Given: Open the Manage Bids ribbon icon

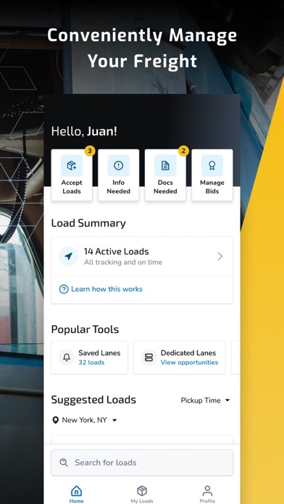Looking at the screenshot, I should (212, 166).
